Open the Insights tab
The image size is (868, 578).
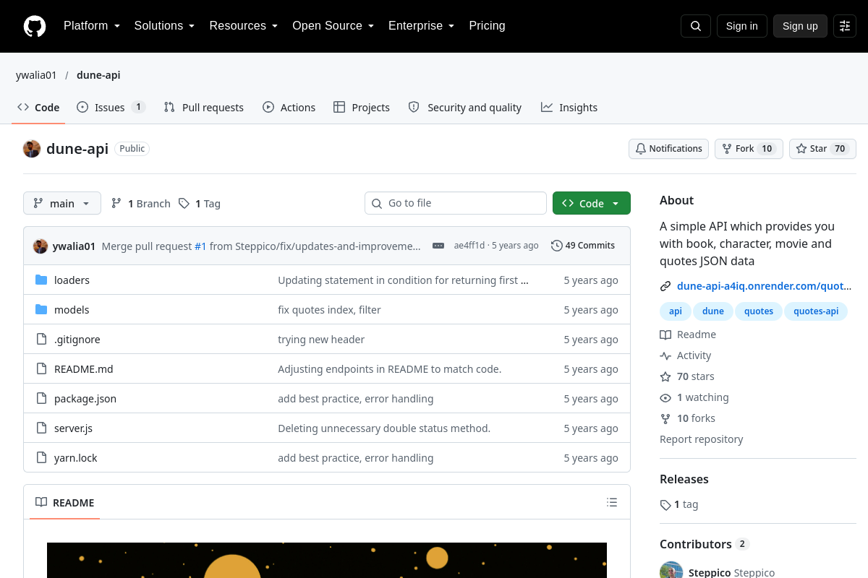point(569,108)
